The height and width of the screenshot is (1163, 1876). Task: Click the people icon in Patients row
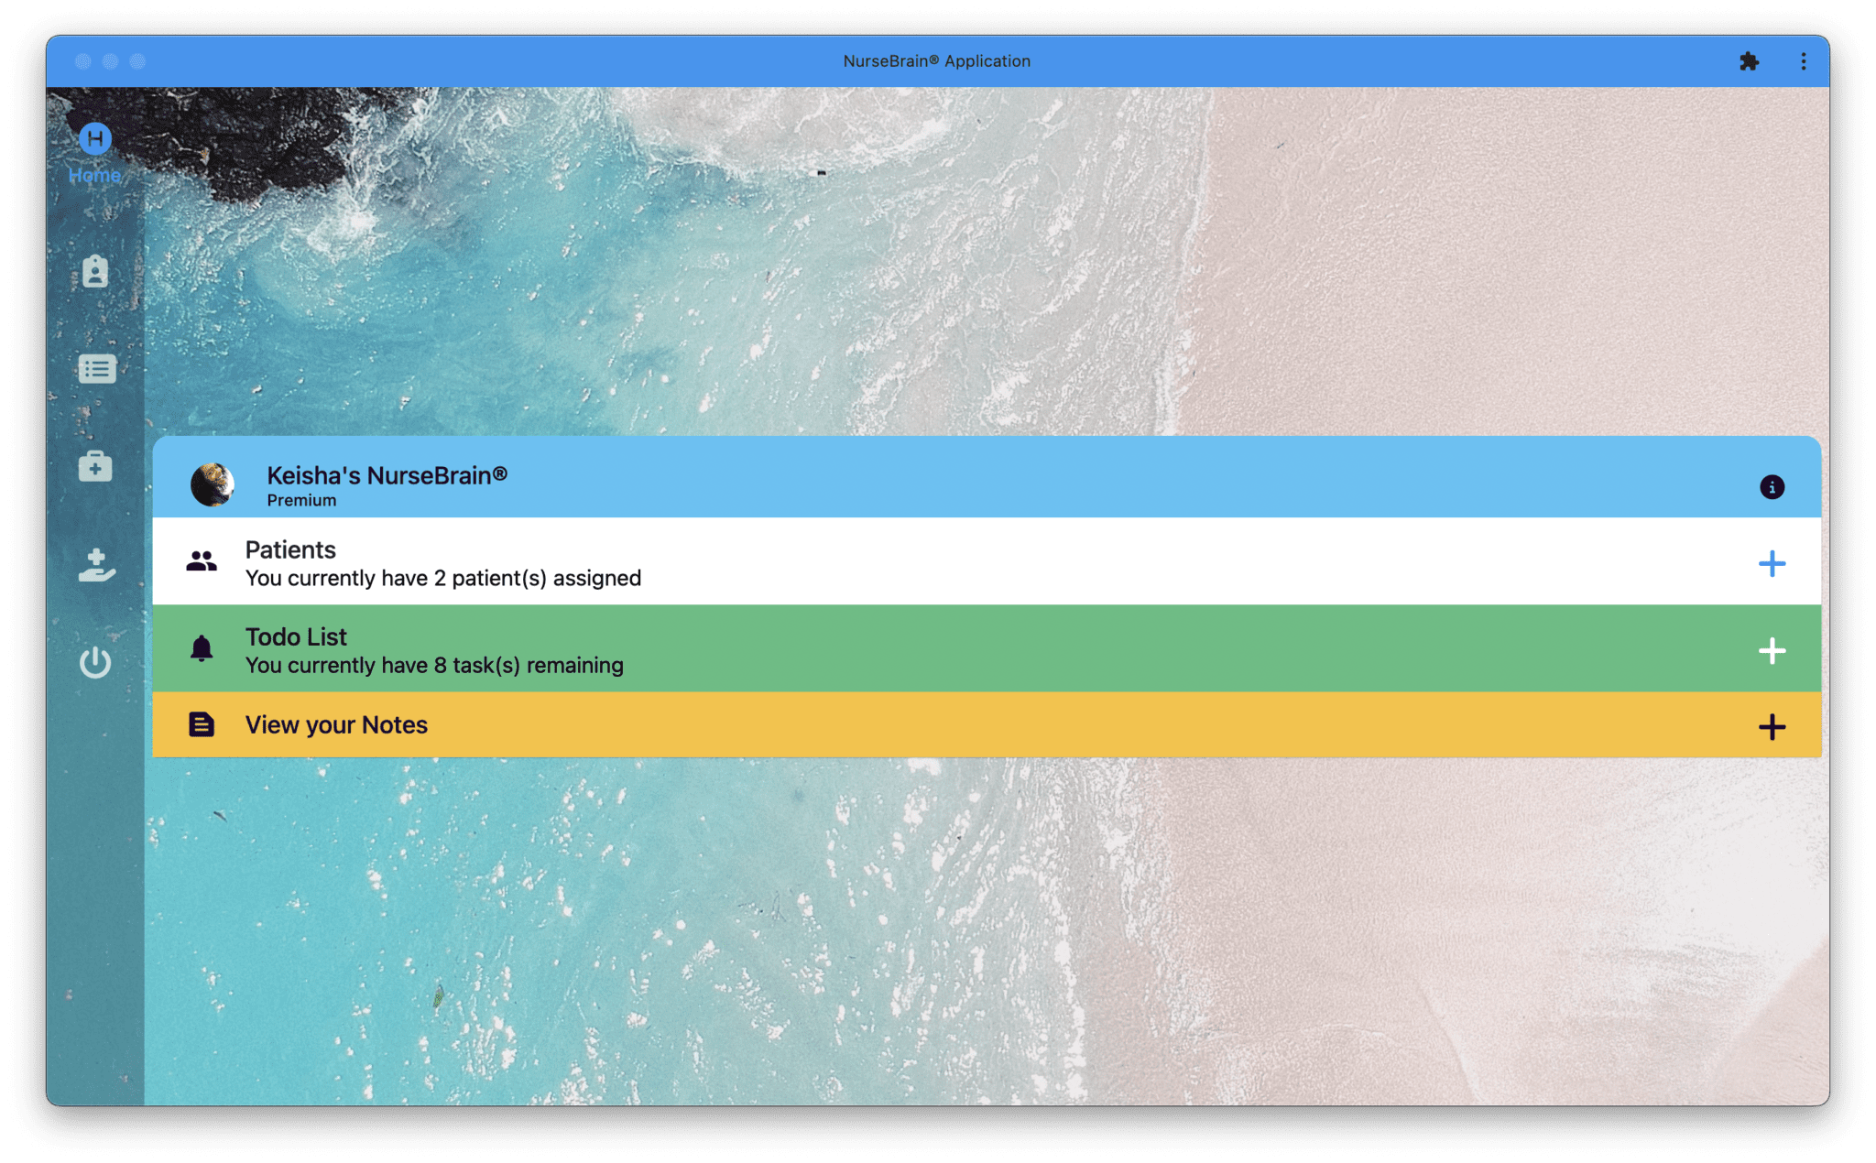pyautogui.click(x=202, y=561)
